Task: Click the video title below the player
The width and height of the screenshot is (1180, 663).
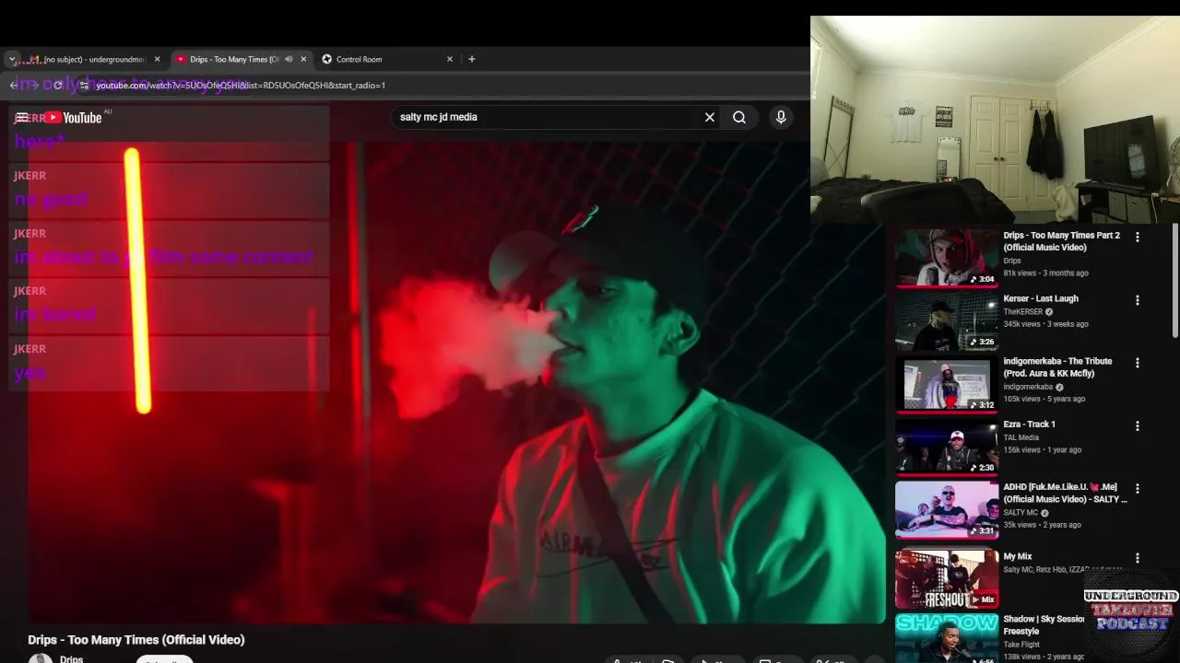Action: [x=136, y=640]
